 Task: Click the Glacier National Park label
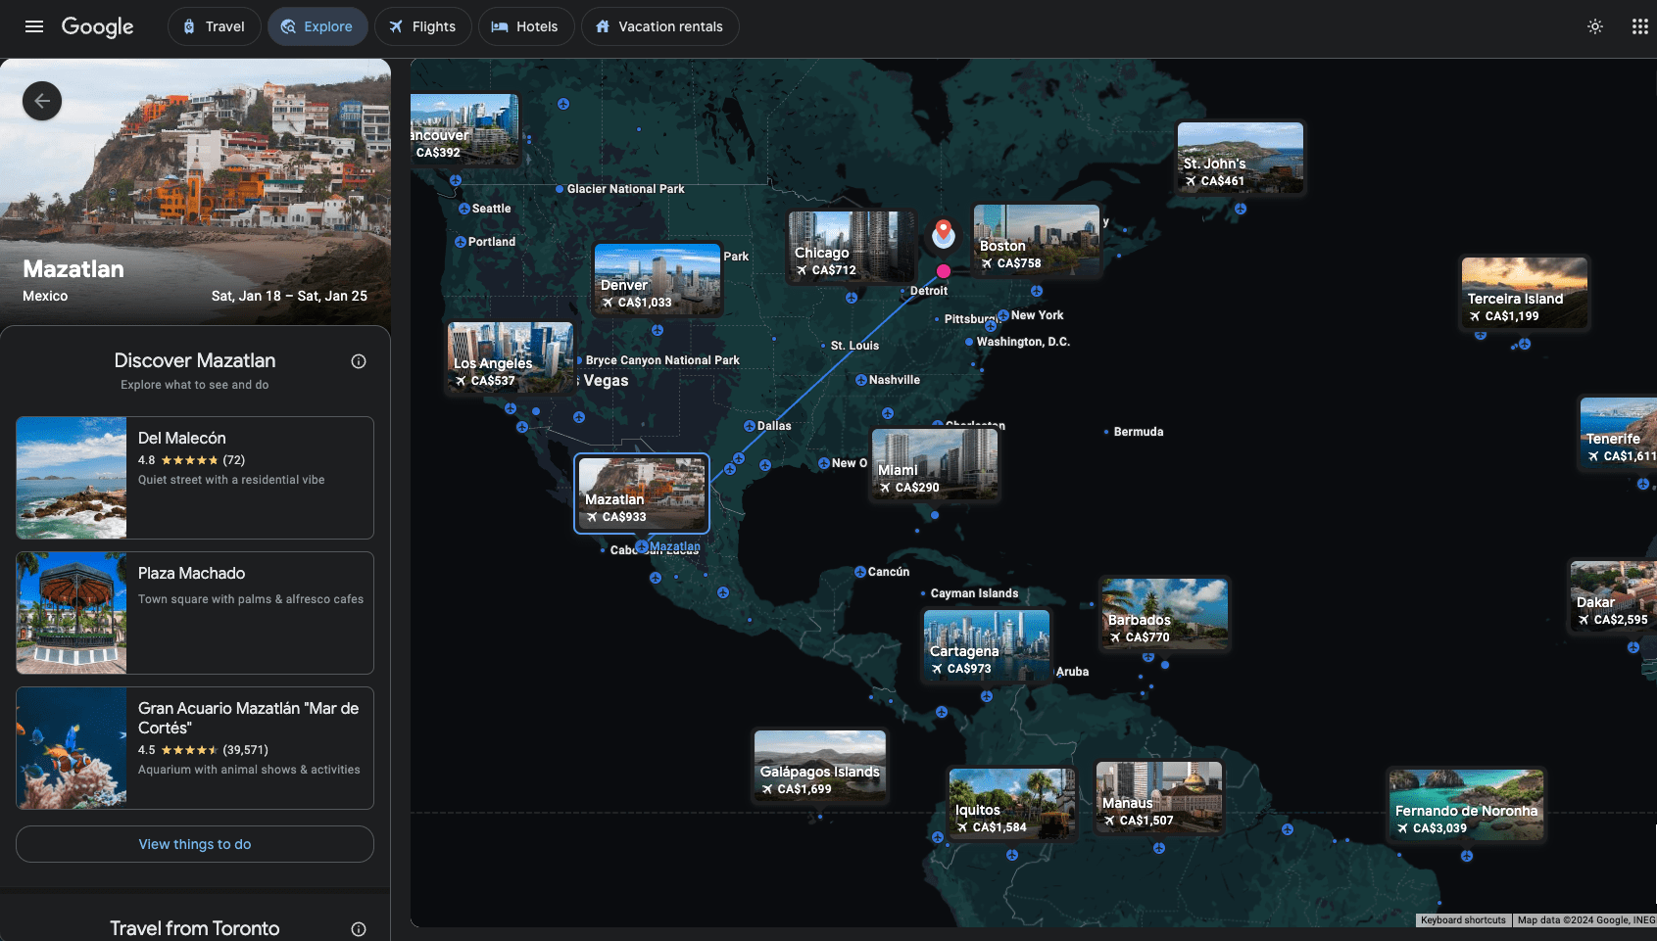(x=625, y=189)
